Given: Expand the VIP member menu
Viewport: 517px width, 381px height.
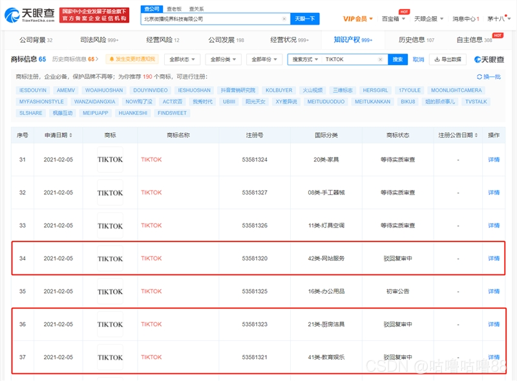Looking at the screenshot, I should tap(358, 19).
